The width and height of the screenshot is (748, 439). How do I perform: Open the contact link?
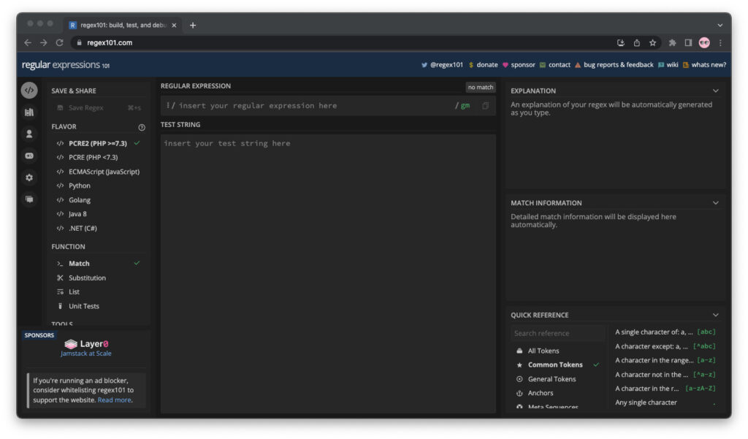[x=555, y=65]
